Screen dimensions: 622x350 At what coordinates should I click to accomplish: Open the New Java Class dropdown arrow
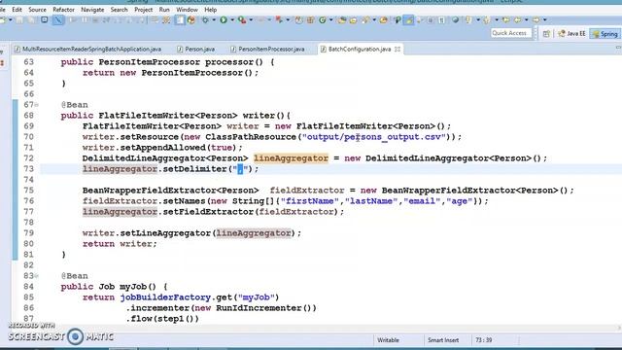pos(330,19)
